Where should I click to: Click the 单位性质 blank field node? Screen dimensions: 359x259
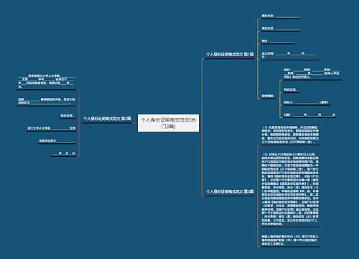(280, 29)
